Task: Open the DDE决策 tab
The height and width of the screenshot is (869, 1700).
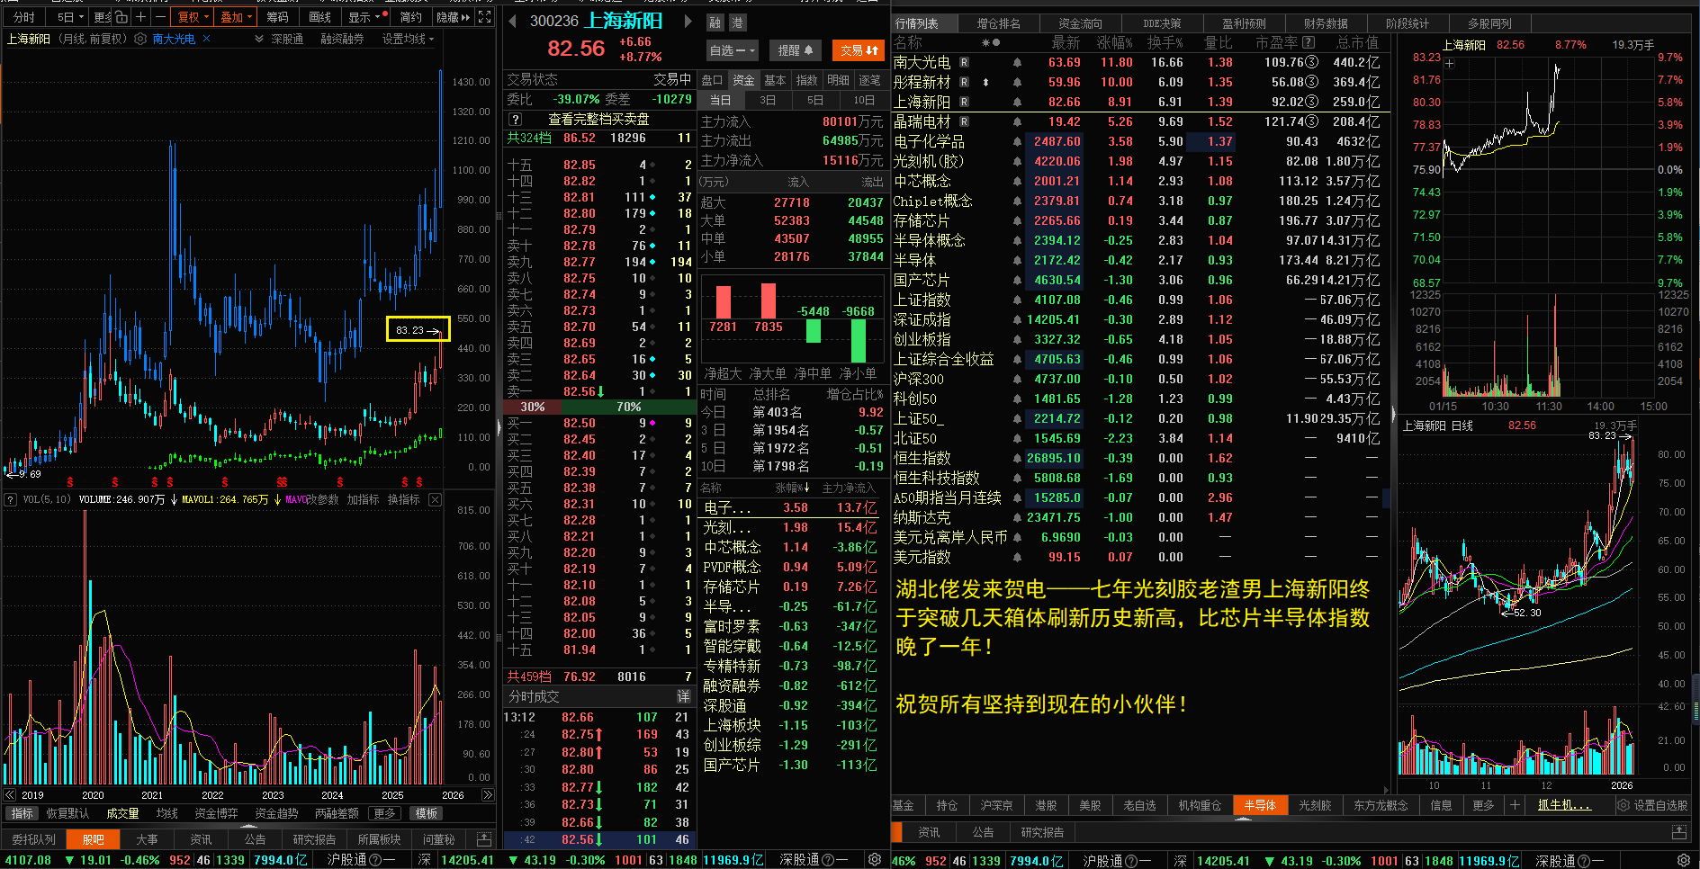Action: [1162, 23]
